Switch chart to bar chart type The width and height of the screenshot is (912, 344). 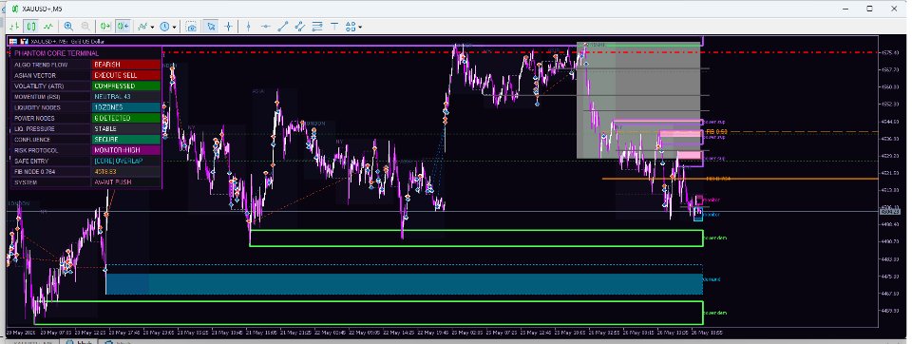tap(14, 27)
